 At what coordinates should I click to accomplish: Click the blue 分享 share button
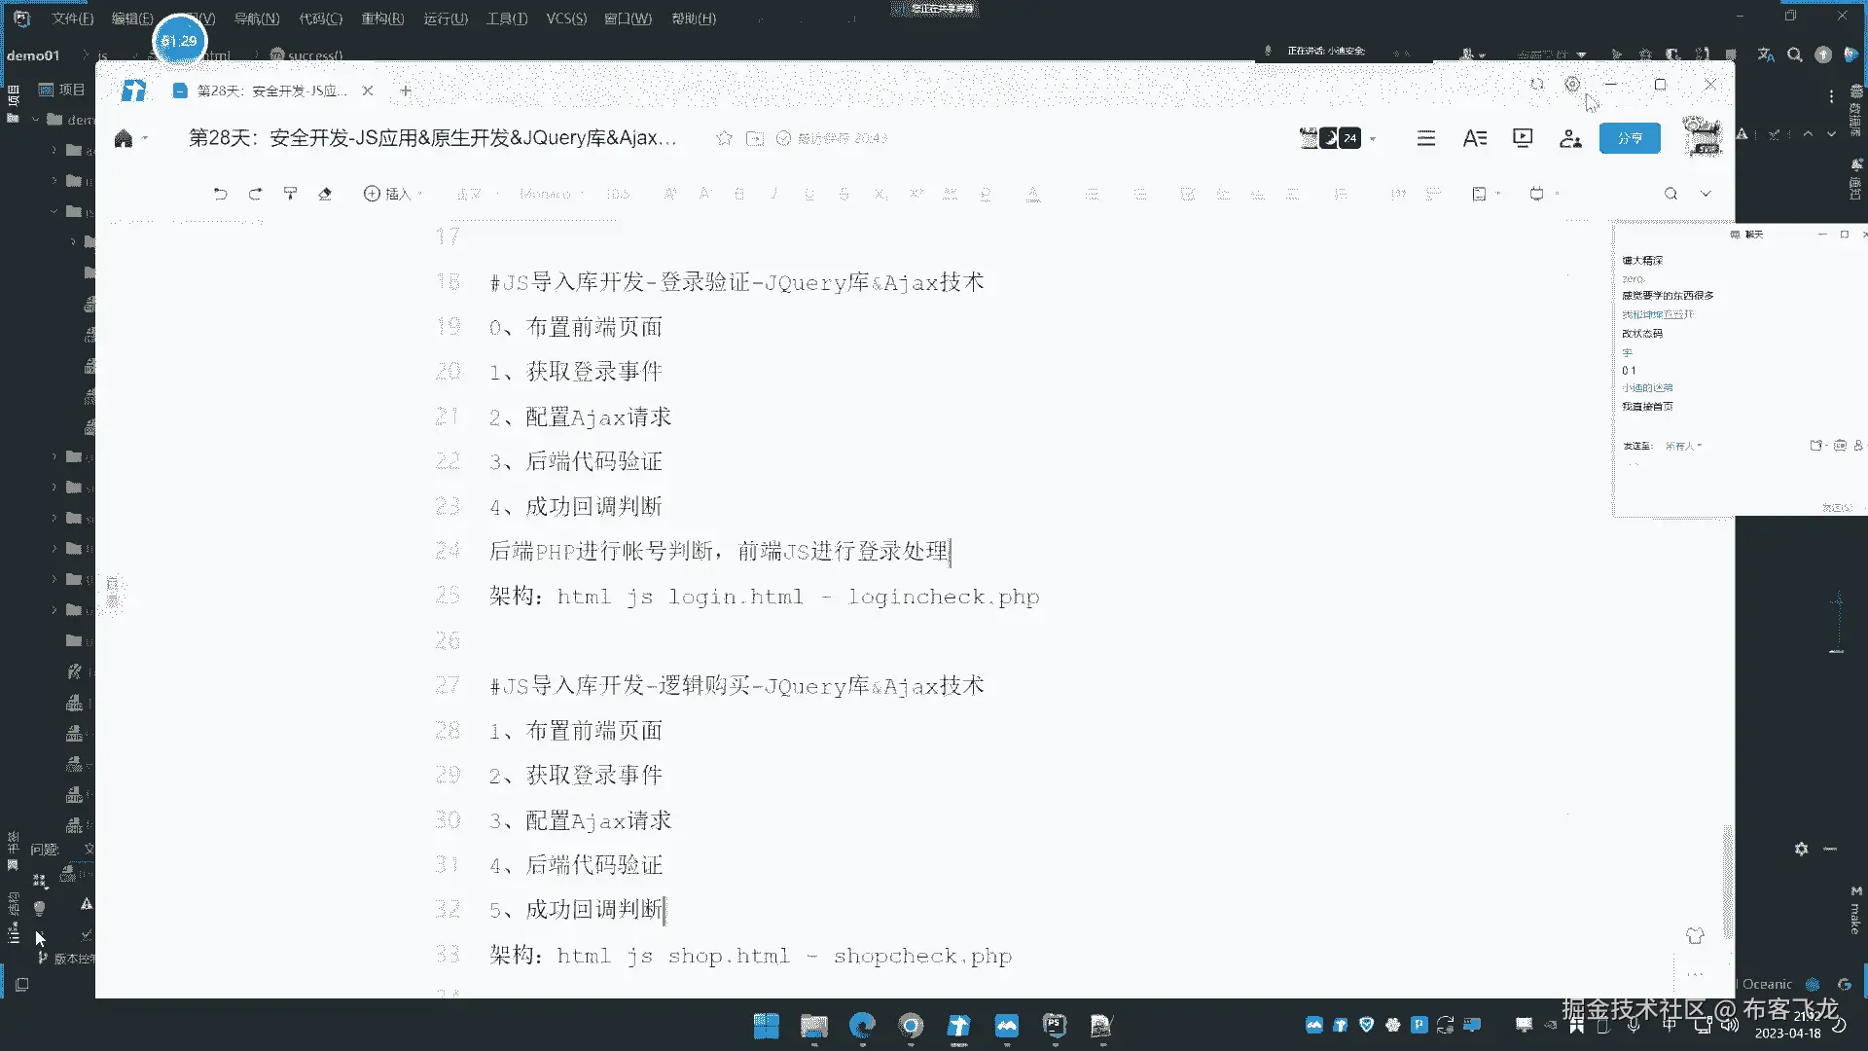tap(1630, 138)
